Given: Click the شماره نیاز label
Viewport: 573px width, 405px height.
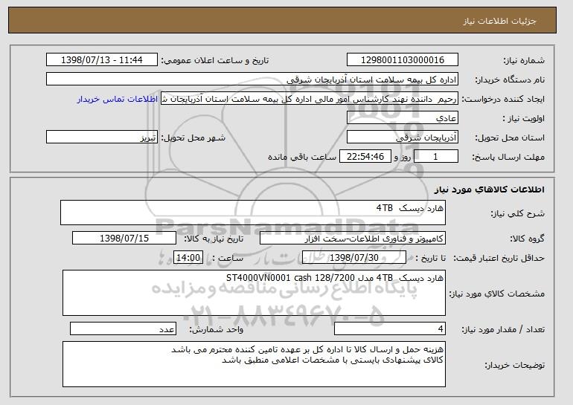Looking at the screenshot, I should (524, 60).
